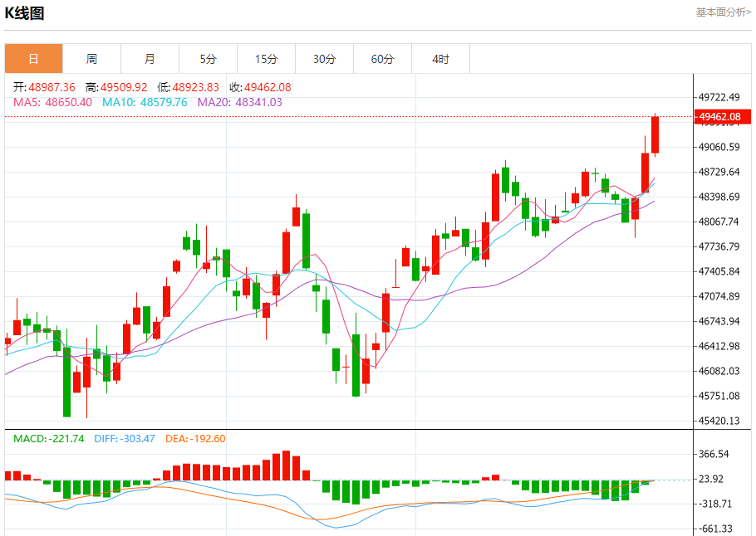The width and height of the screenshot is (756, 536).
Task: Click the MACD:-221.74 indicator label
Action: [x=48, y=439]
